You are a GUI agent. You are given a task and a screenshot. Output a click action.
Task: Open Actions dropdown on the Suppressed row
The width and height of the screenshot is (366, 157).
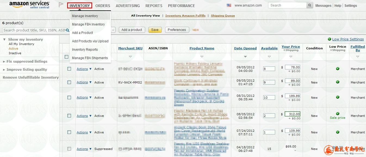(84, 149)
